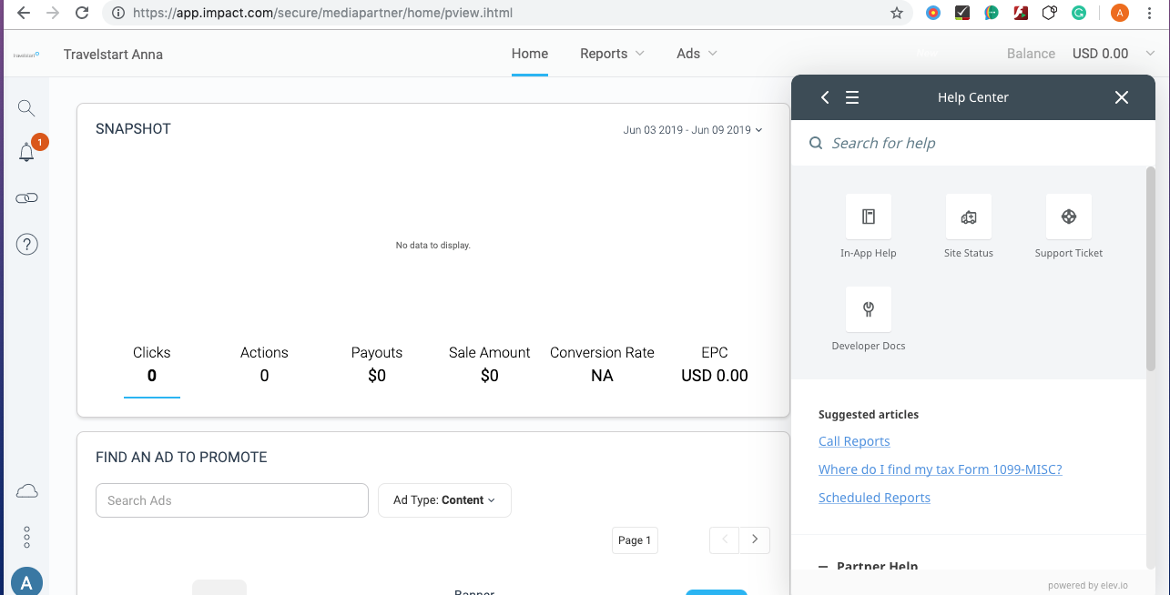Open the tax Form 1099-MISC article
The width and height of the screenshot is (1170, 595).
941,469
